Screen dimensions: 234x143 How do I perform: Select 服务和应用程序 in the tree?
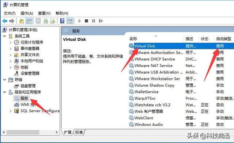(28, 92)
